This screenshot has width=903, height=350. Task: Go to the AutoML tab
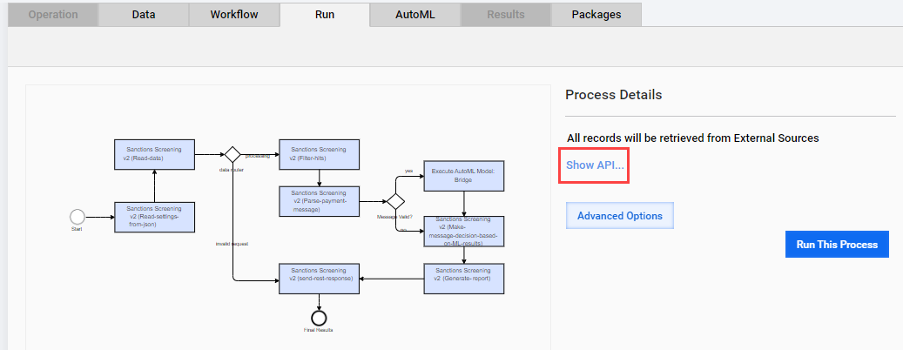[415, 15]
